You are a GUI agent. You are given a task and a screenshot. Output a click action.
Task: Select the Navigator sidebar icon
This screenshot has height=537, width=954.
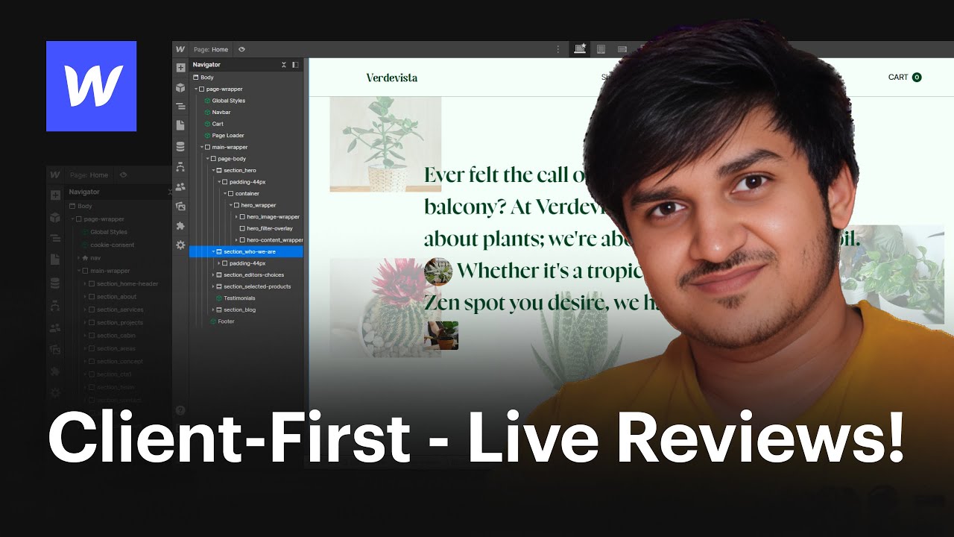point(180,107)
